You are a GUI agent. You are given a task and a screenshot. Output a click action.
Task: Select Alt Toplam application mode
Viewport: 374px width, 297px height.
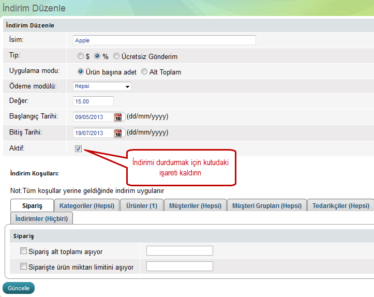coord(144,72)
